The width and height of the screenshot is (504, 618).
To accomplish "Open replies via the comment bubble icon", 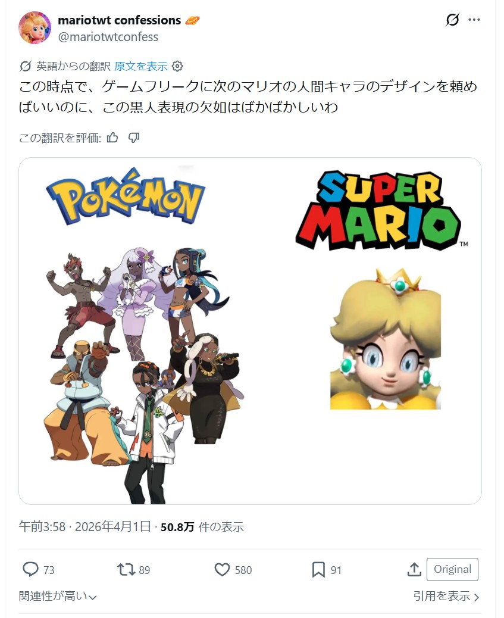I will pos(31,570).
